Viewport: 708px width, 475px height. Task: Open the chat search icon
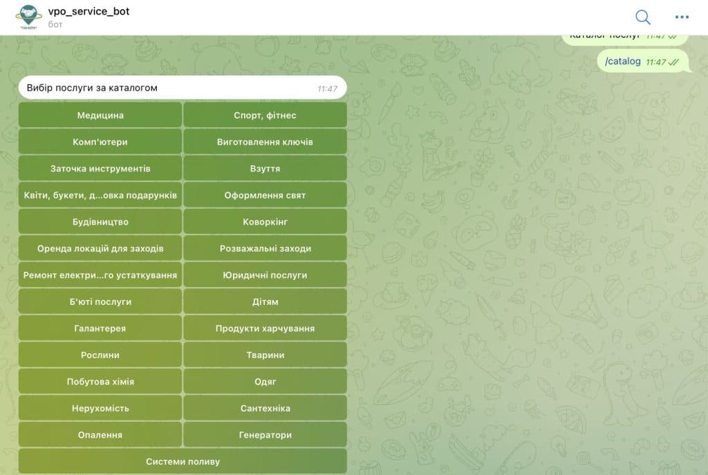tap(643, 17)
